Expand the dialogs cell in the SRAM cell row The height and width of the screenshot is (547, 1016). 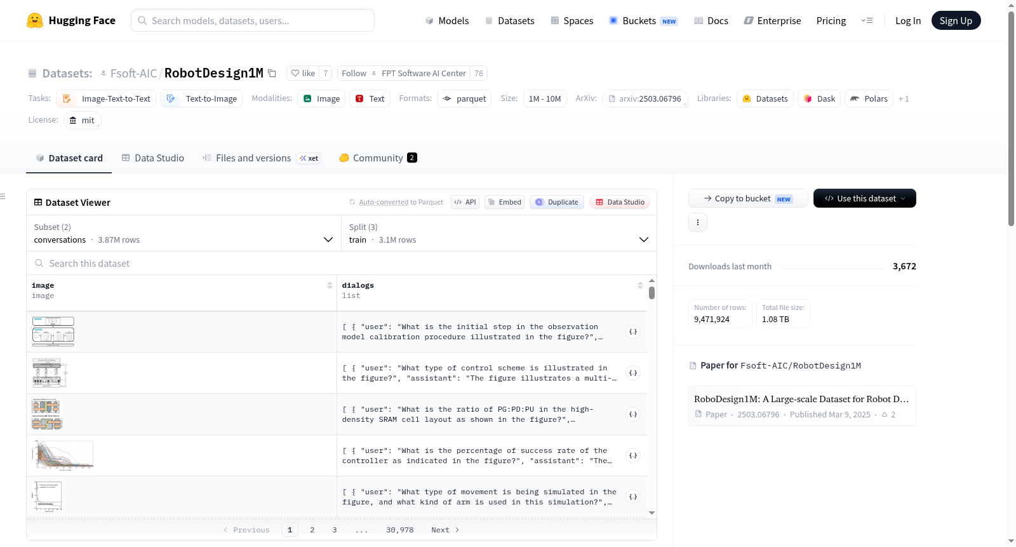click(633, 414)
